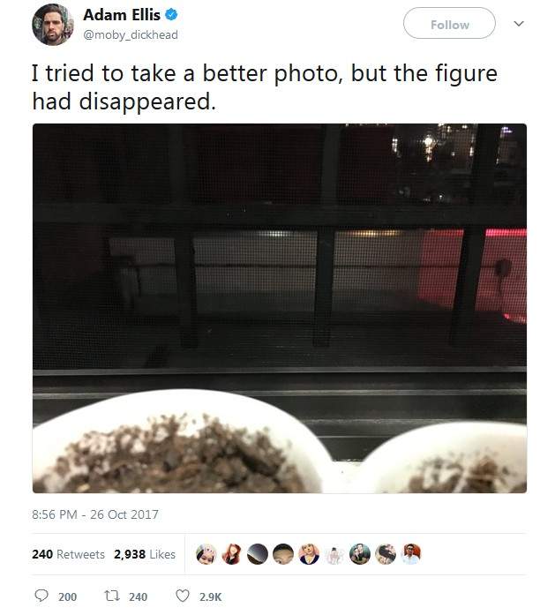Click the 200 replies count

pyautogui.click(x=67, y=596)
